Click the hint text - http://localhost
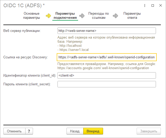The height and width of the screenshot is (138, 166). tap(70, 45)
